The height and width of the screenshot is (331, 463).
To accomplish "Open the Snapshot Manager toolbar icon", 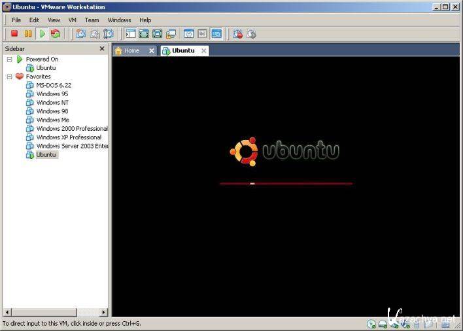I will pos(109,33).
